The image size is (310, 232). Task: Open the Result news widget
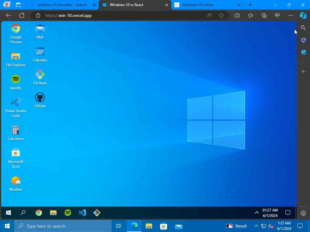(236, 226)
